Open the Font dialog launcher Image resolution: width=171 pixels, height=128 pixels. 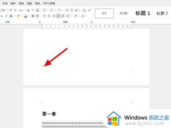tap(40, 22)
